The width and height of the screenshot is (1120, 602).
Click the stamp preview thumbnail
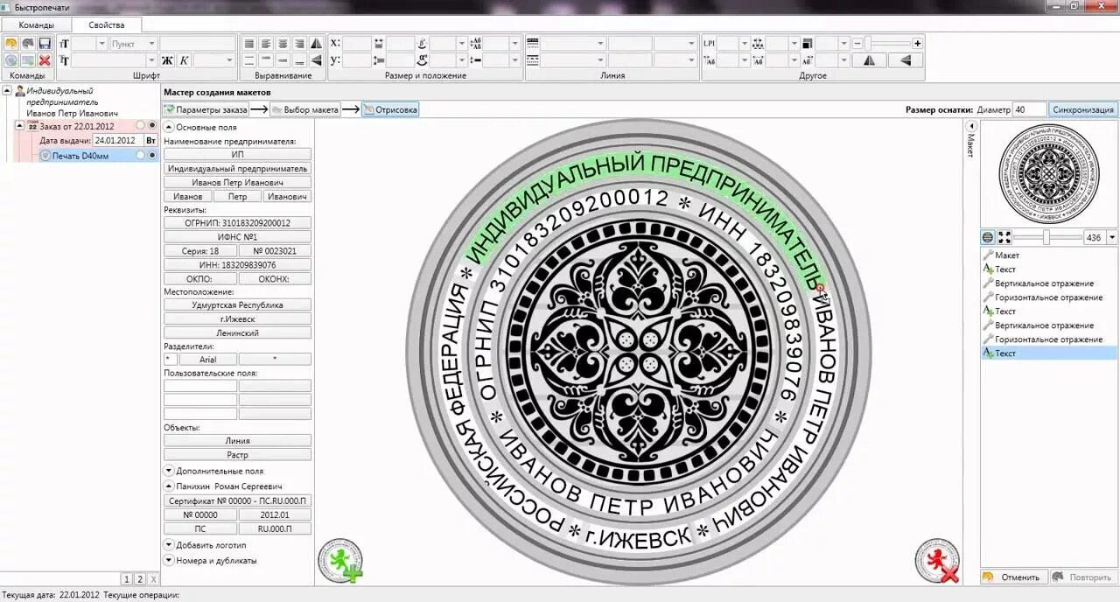click(x=1047, y=173)
